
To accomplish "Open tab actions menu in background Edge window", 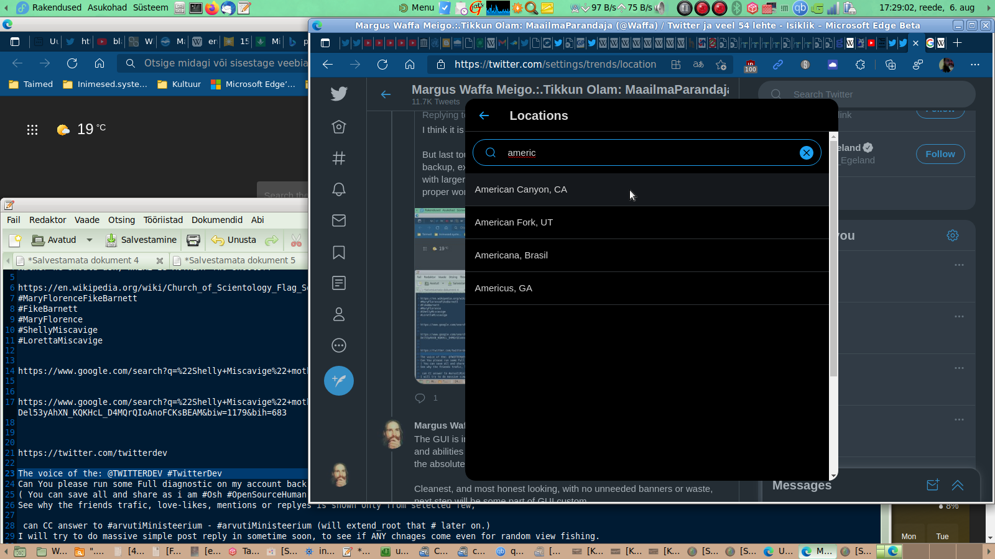I will pos(15,42).
